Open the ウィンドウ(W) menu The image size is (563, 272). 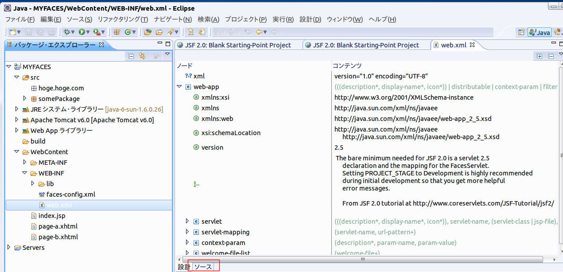click(x=345, y=19)
